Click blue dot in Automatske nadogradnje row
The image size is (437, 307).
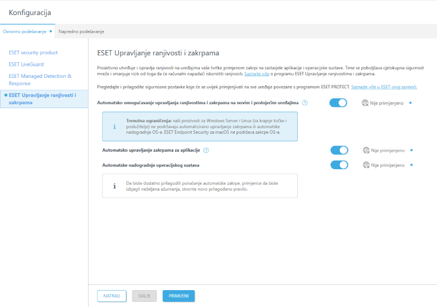click(411, 165)
